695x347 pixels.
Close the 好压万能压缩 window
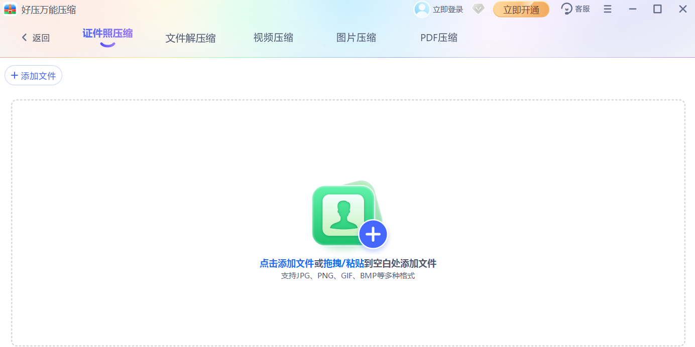pos(683,9)
